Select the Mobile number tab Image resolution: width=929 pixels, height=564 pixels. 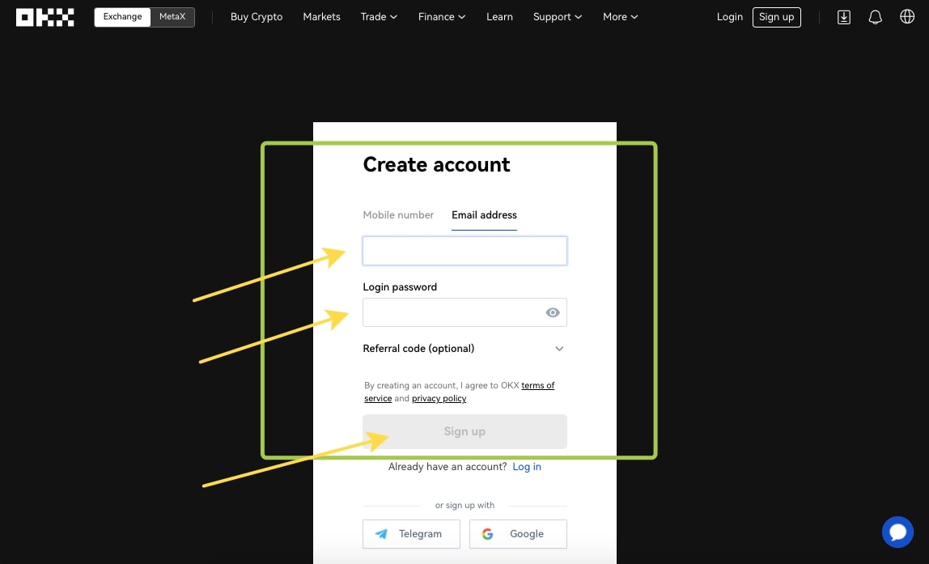[398, 215]
